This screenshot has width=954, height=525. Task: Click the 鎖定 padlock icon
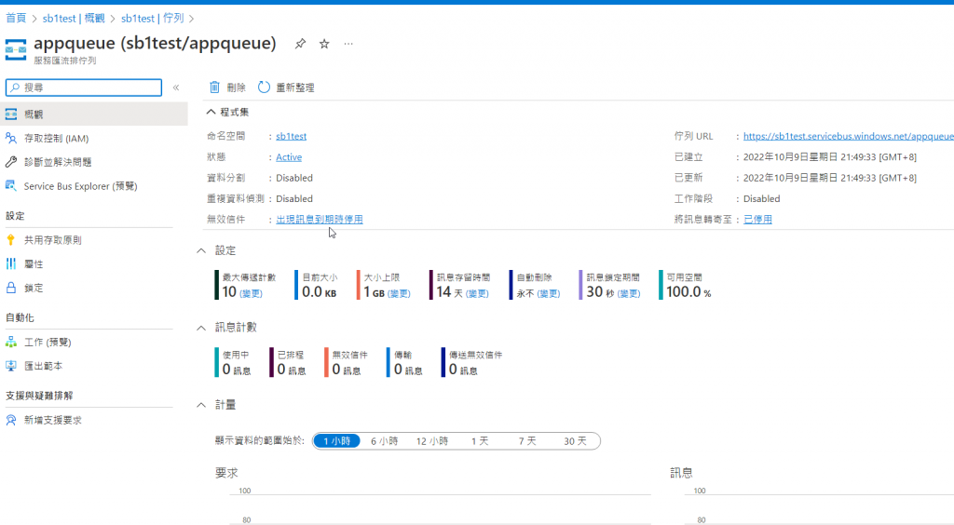(11, 288)
